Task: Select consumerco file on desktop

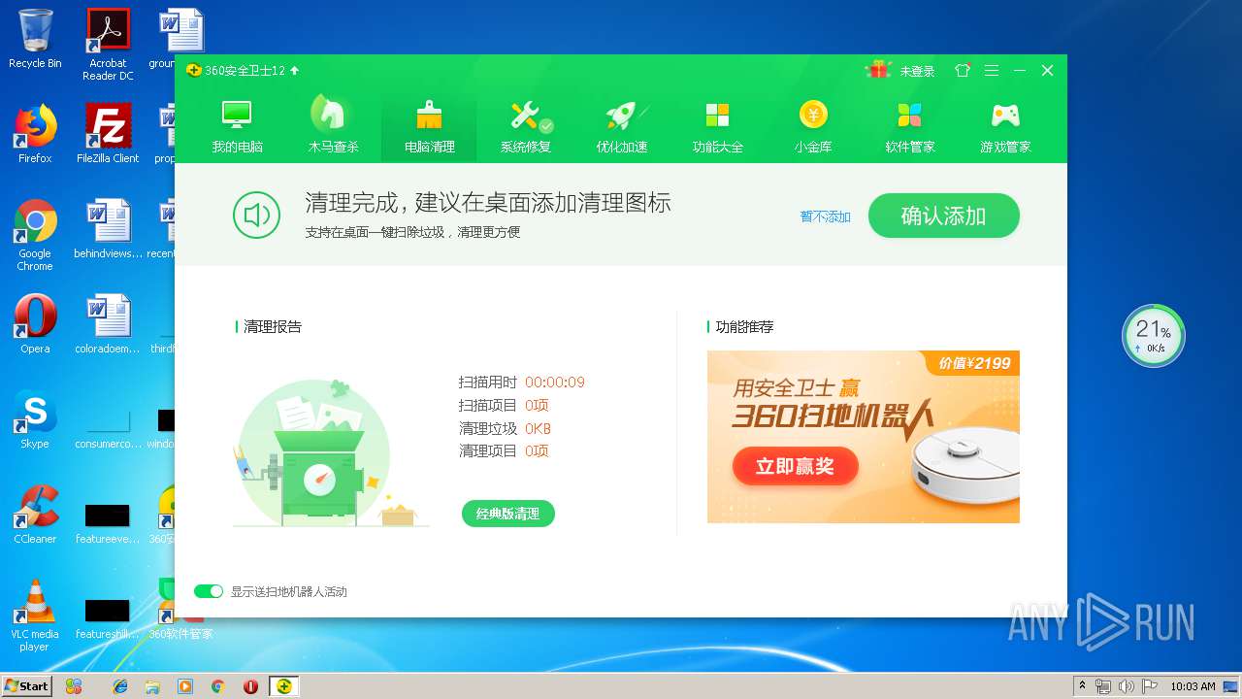Action: point(108,419)
